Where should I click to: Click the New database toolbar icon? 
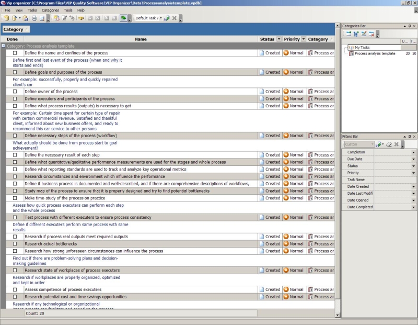pyautogui.click(x=6, y=18)
